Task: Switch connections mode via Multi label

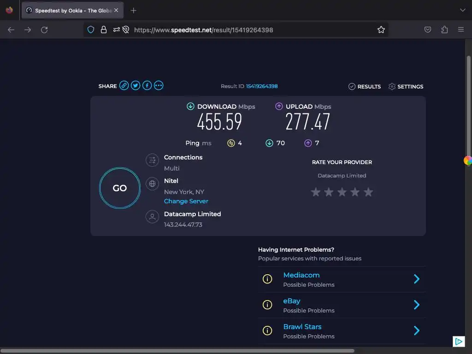Action: tap(172, 168)
